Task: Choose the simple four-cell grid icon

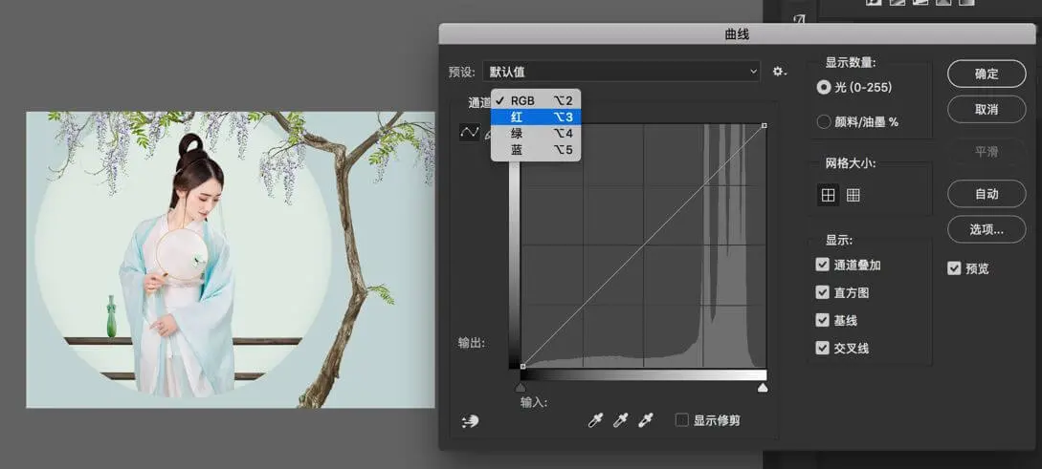Action: [828, 195]
